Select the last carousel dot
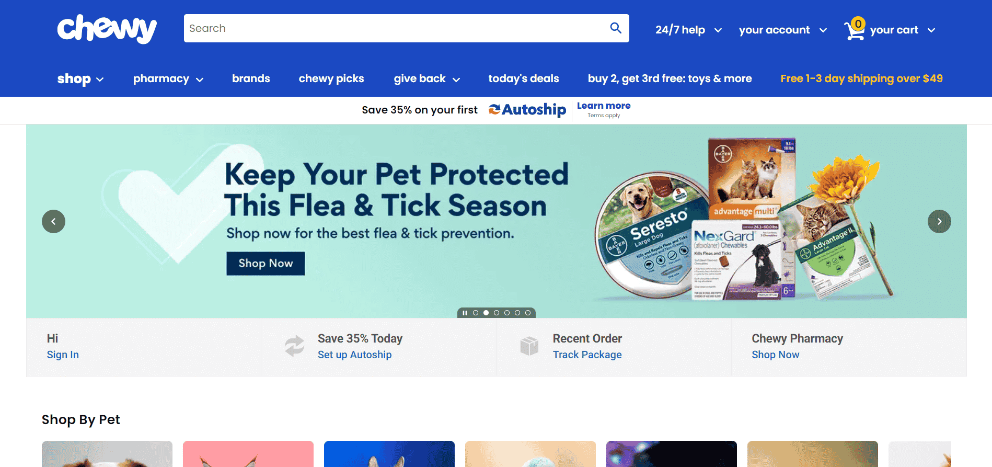Viewport: 992px width, 467px height. pyautogui.click(x=528, y=313)
